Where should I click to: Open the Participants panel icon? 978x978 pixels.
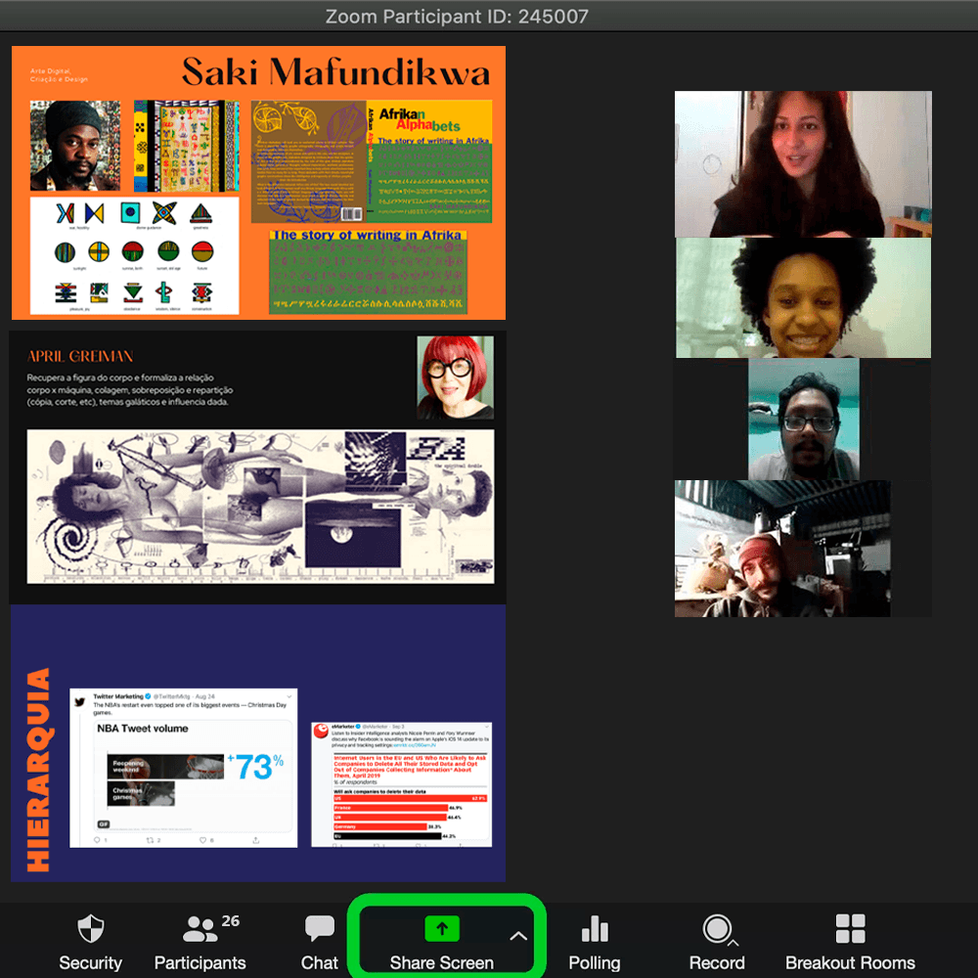pos(200,929)
